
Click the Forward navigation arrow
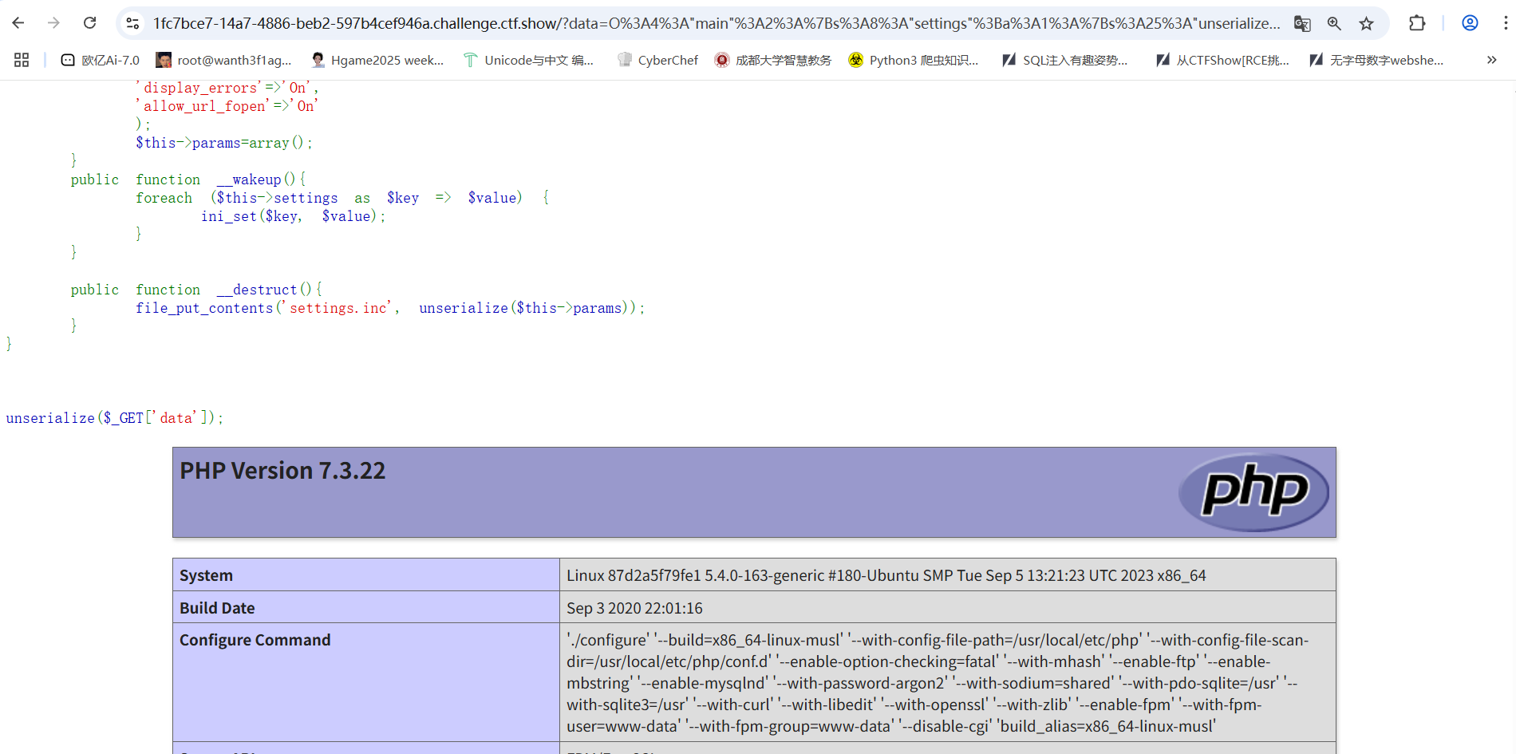53,23
